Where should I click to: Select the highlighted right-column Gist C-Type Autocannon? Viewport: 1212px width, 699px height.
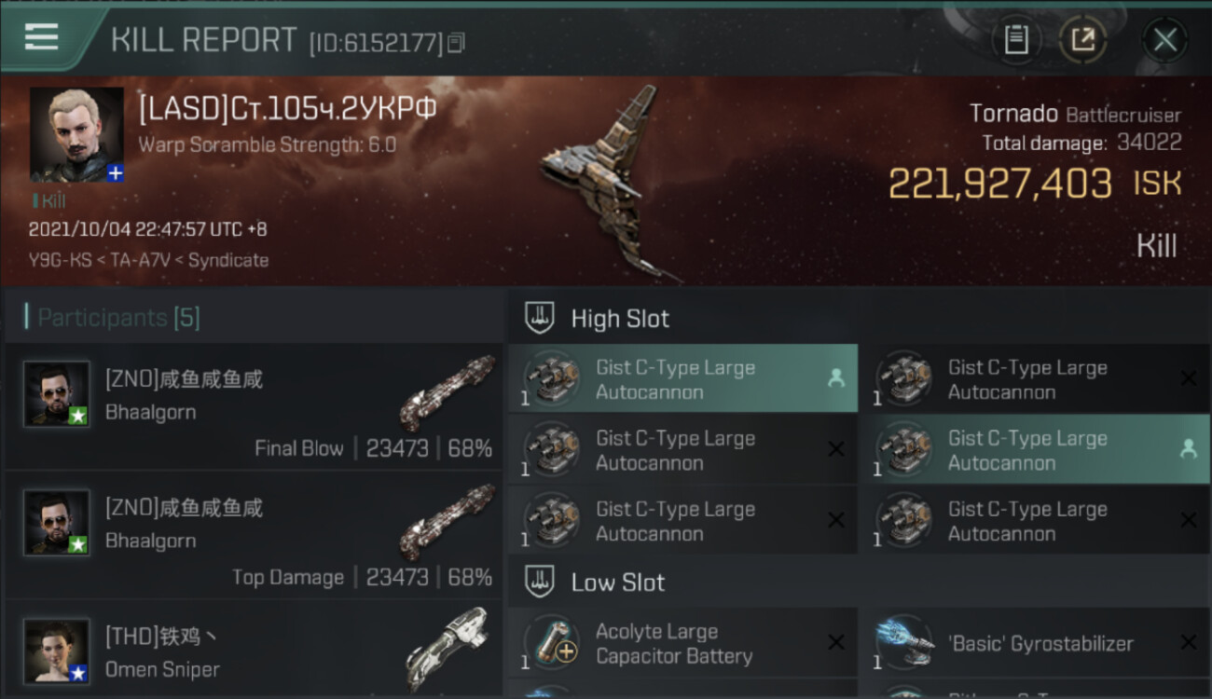(1036, 449)
